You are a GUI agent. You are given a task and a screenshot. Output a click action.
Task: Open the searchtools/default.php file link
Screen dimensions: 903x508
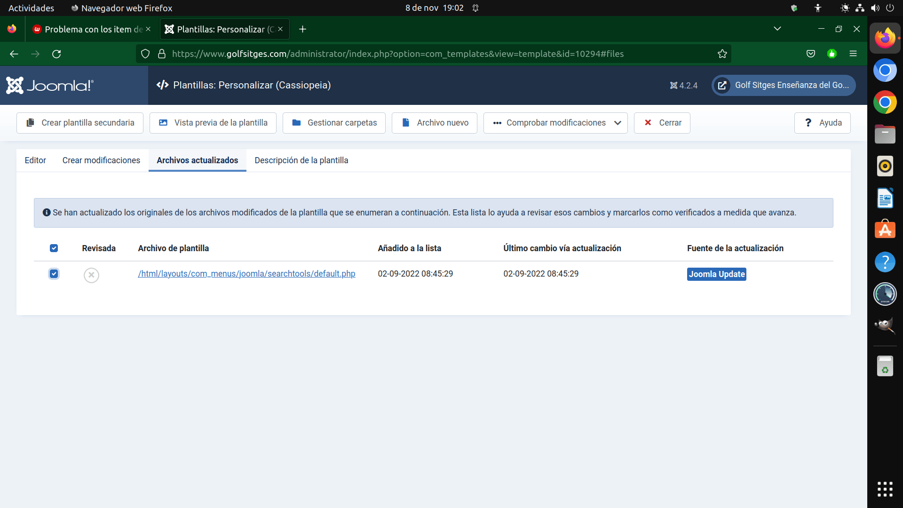click(246, 274)
